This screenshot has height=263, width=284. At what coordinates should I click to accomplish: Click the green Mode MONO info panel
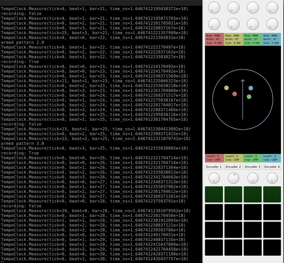tap(253, 39)
